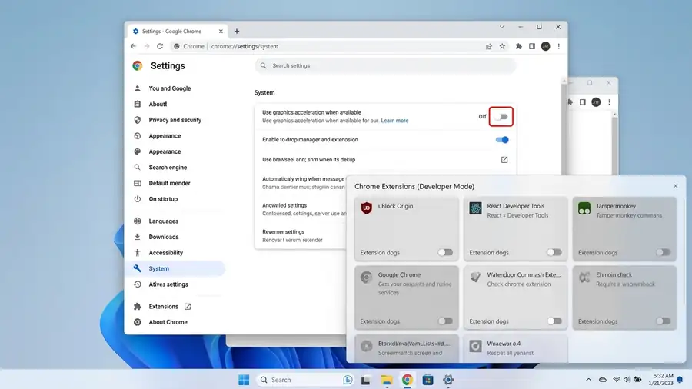Open Ancwiled settings row
The height and width of the screenshot is (389, 692).
pos(301,209)
